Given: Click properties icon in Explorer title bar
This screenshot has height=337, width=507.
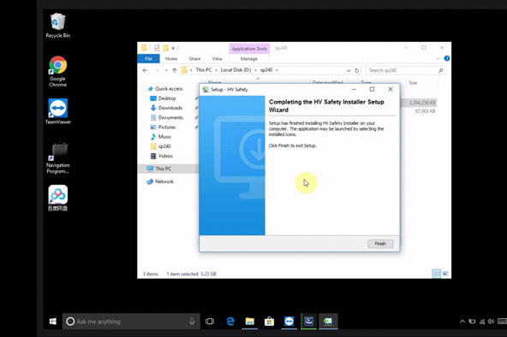Looking at the screenshot, I should (x=157, y=48).
